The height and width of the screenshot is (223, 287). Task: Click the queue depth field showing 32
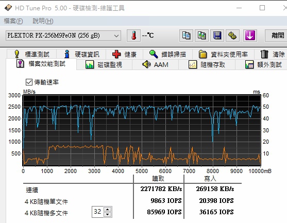click(98, 212)
